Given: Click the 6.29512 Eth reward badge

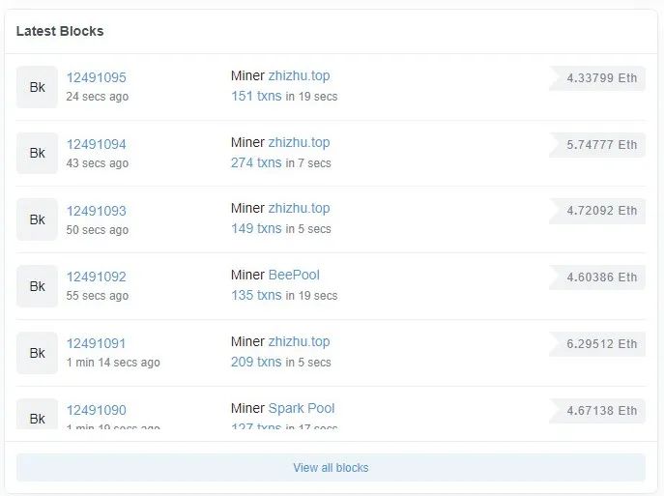Looking at the screenshot, I should [601, 344].
